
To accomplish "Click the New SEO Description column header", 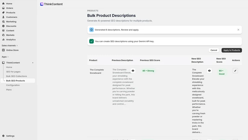I will (x=197, y=60).
